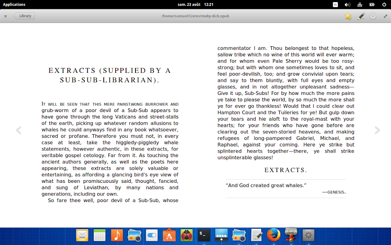Click the words 'unsplinterable glasses!'

(245, 158)
